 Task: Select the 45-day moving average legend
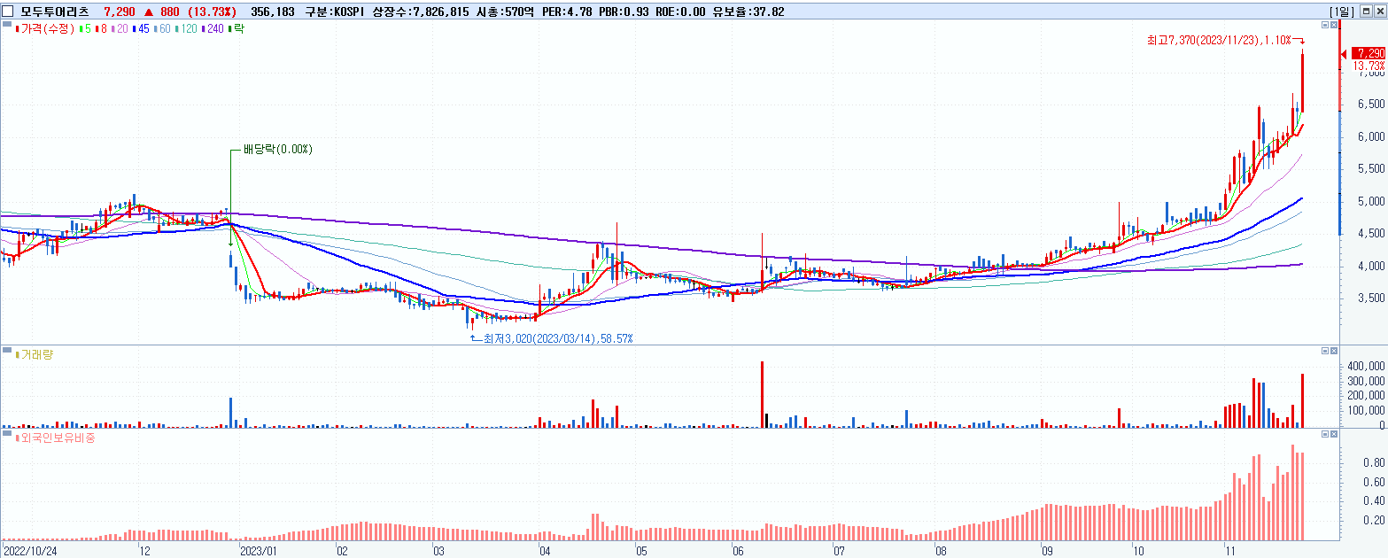[140, 29]
